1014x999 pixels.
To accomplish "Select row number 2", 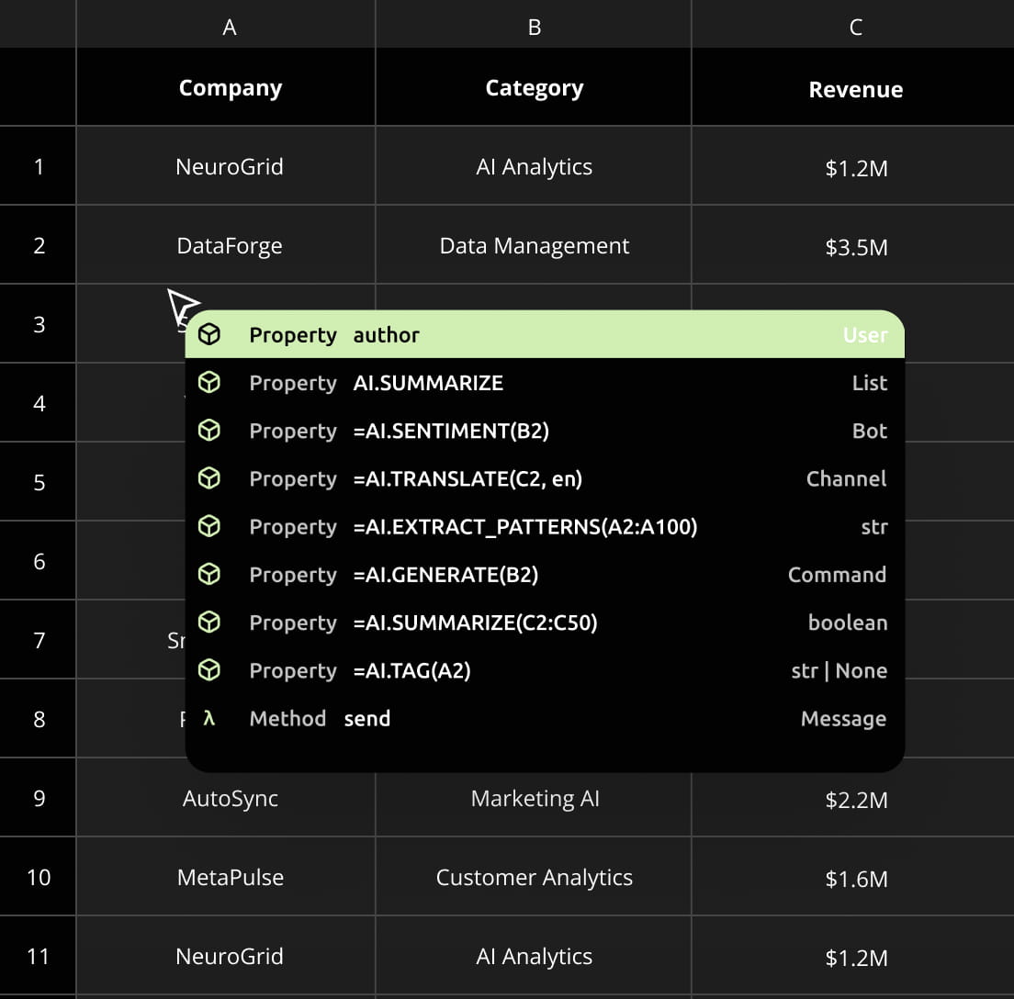I will pos(39,244).
